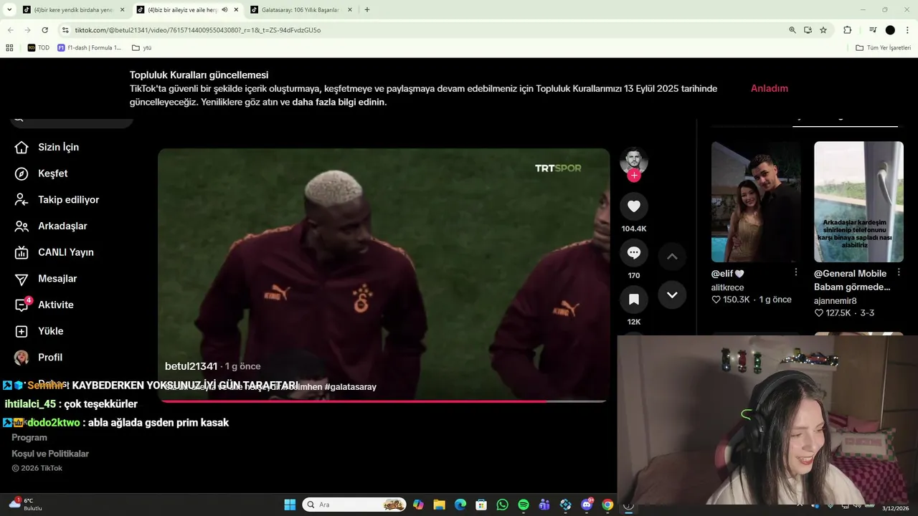Like the video with heart icon
The image size is (918, 516).
634,206
